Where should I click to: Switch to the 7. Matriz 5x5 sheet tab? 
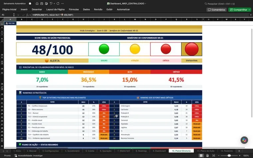pyautogui.click(x=124, y=151)
